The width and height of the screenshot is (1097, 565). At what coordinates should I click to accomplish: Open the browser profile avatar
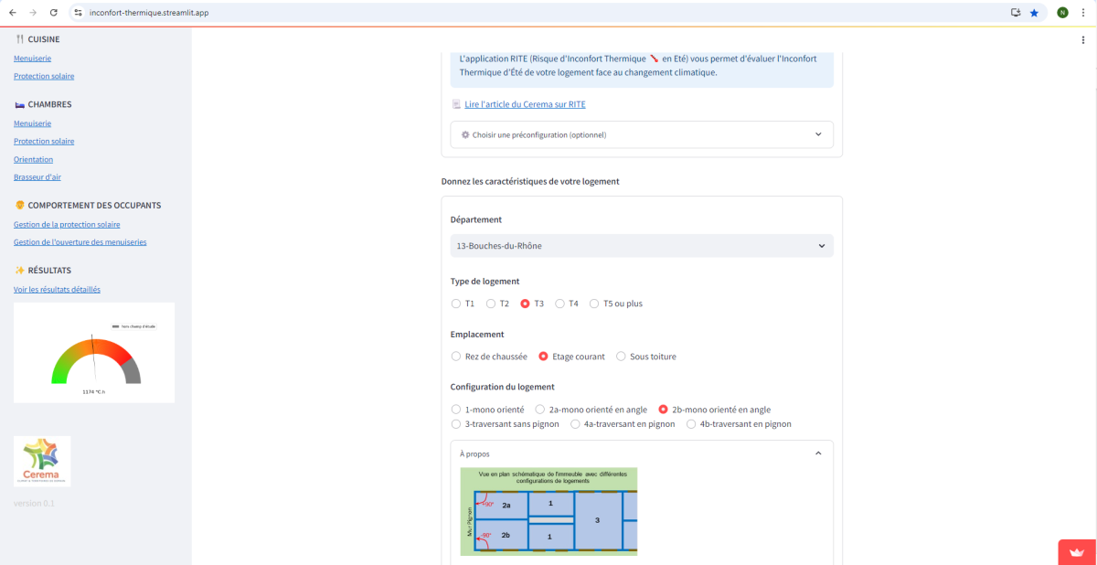[x=1062, y=13]
